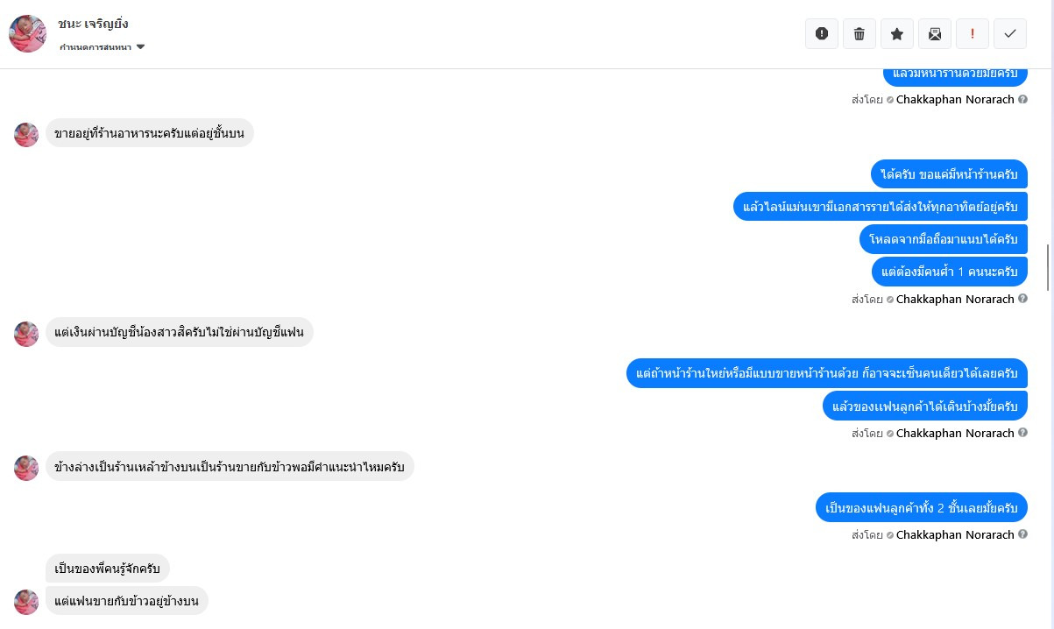The image size is (1054, 629).
Task: Mark conversation done with the checkmark icon
Action: pos(1010,33)
